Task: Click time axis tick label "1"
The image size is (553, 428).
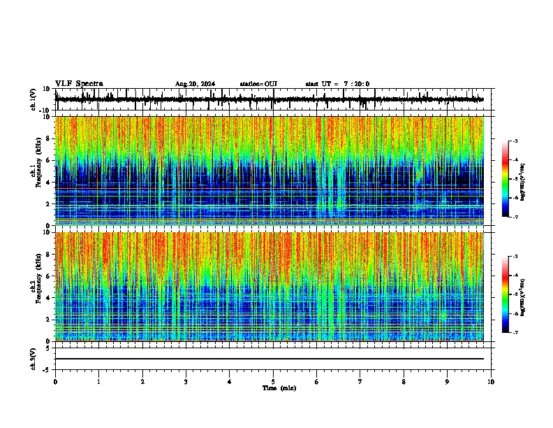Action: click(98, 382)
